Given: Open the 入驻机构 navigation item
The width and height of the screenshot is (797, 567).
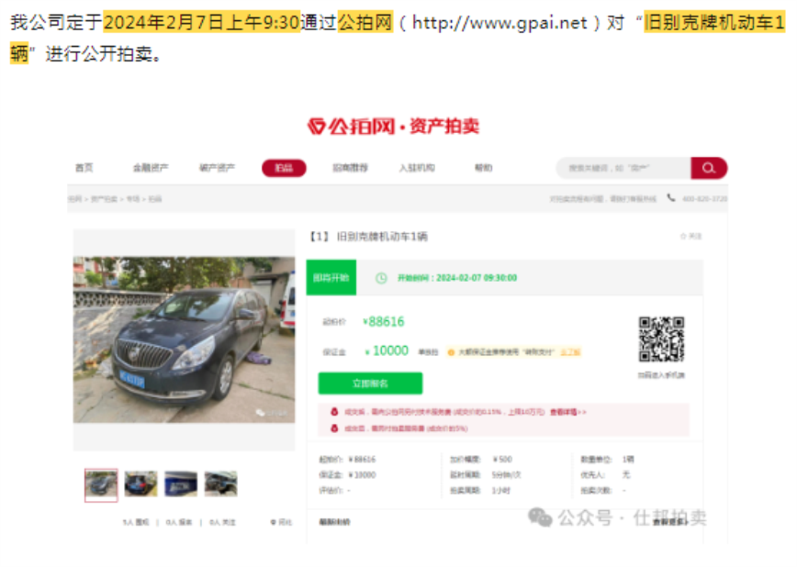Looking at the screenshot, I should point(417,168).
